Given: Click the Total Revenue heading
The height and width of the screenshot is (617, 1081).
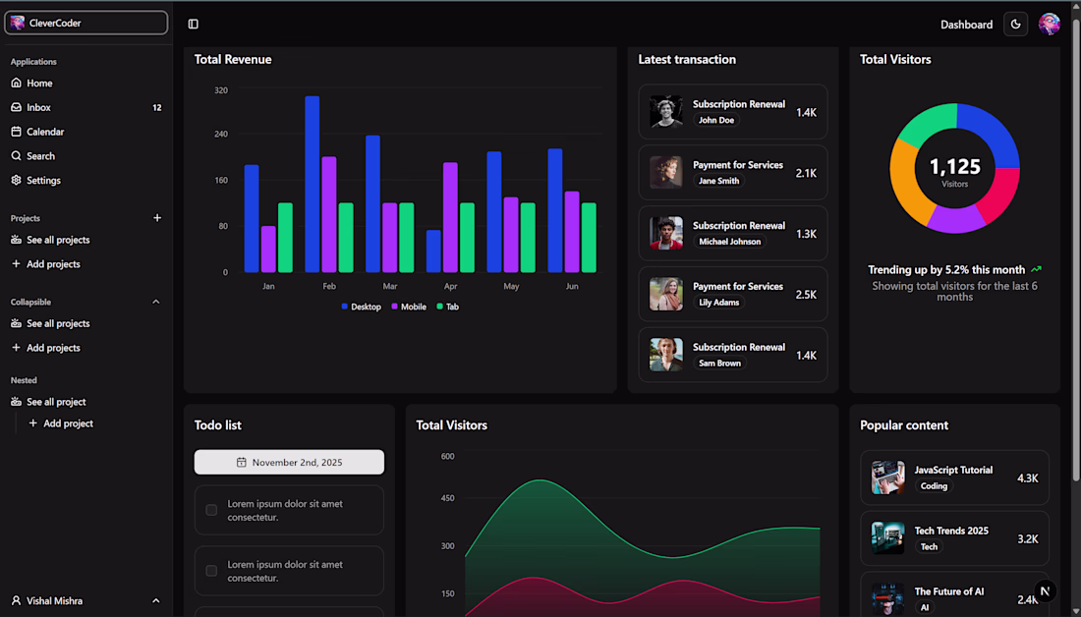Looking at the screenshot, I should [x=233, y=59].
